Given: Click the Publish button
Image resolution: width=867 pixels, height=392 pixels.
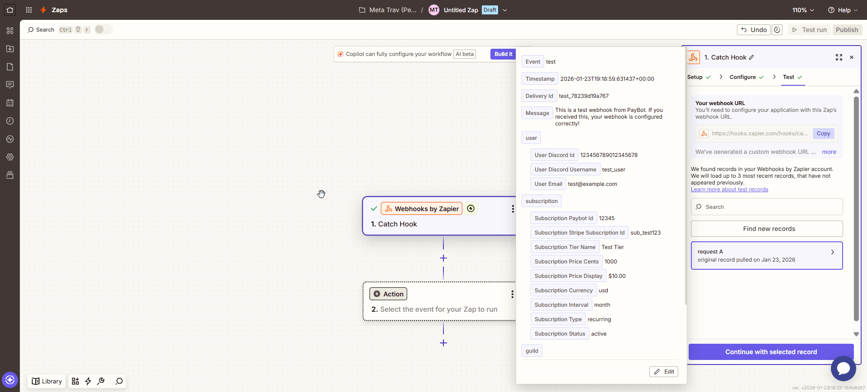Looking at the screenshot, I should click(x=847, y=30).
